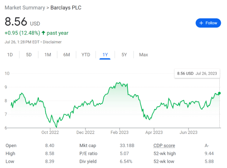Click the y-axis label 10
The image size is (227, 168).
pyautogui.click(x=7, y=73)
